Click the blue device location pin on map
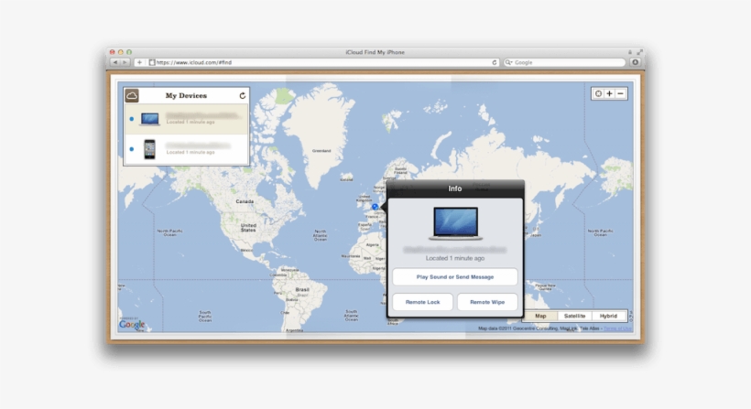 (x=375, y=207)
